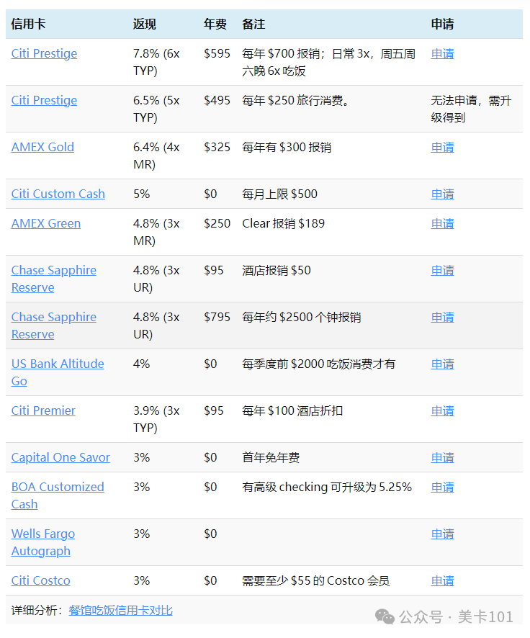Open the AMEX Green card link
The width and height of the screenshot is (530, 638).
pyautogui.click(x=46, y=223)
